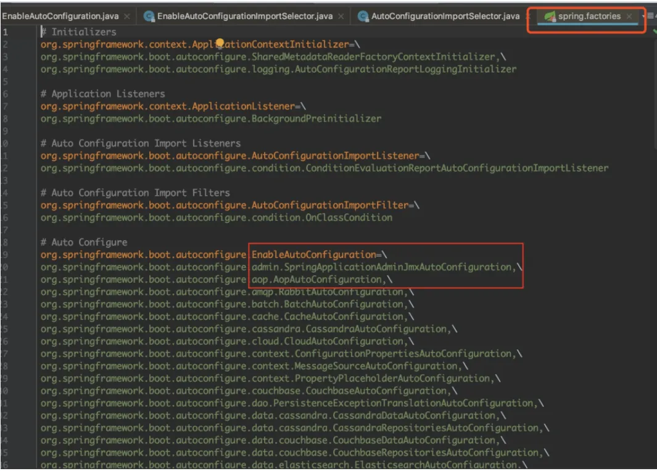Viewport: 657px width, 471px height.
Task: Click the BackgroundPreinitializer line
Action: pos(211,119)
